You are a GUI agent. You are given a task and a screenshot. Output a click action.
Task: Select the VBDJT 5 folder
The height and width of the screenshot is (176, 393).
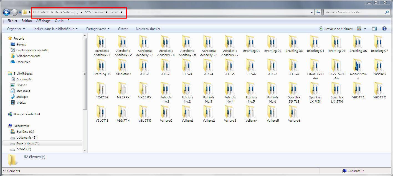144,114
